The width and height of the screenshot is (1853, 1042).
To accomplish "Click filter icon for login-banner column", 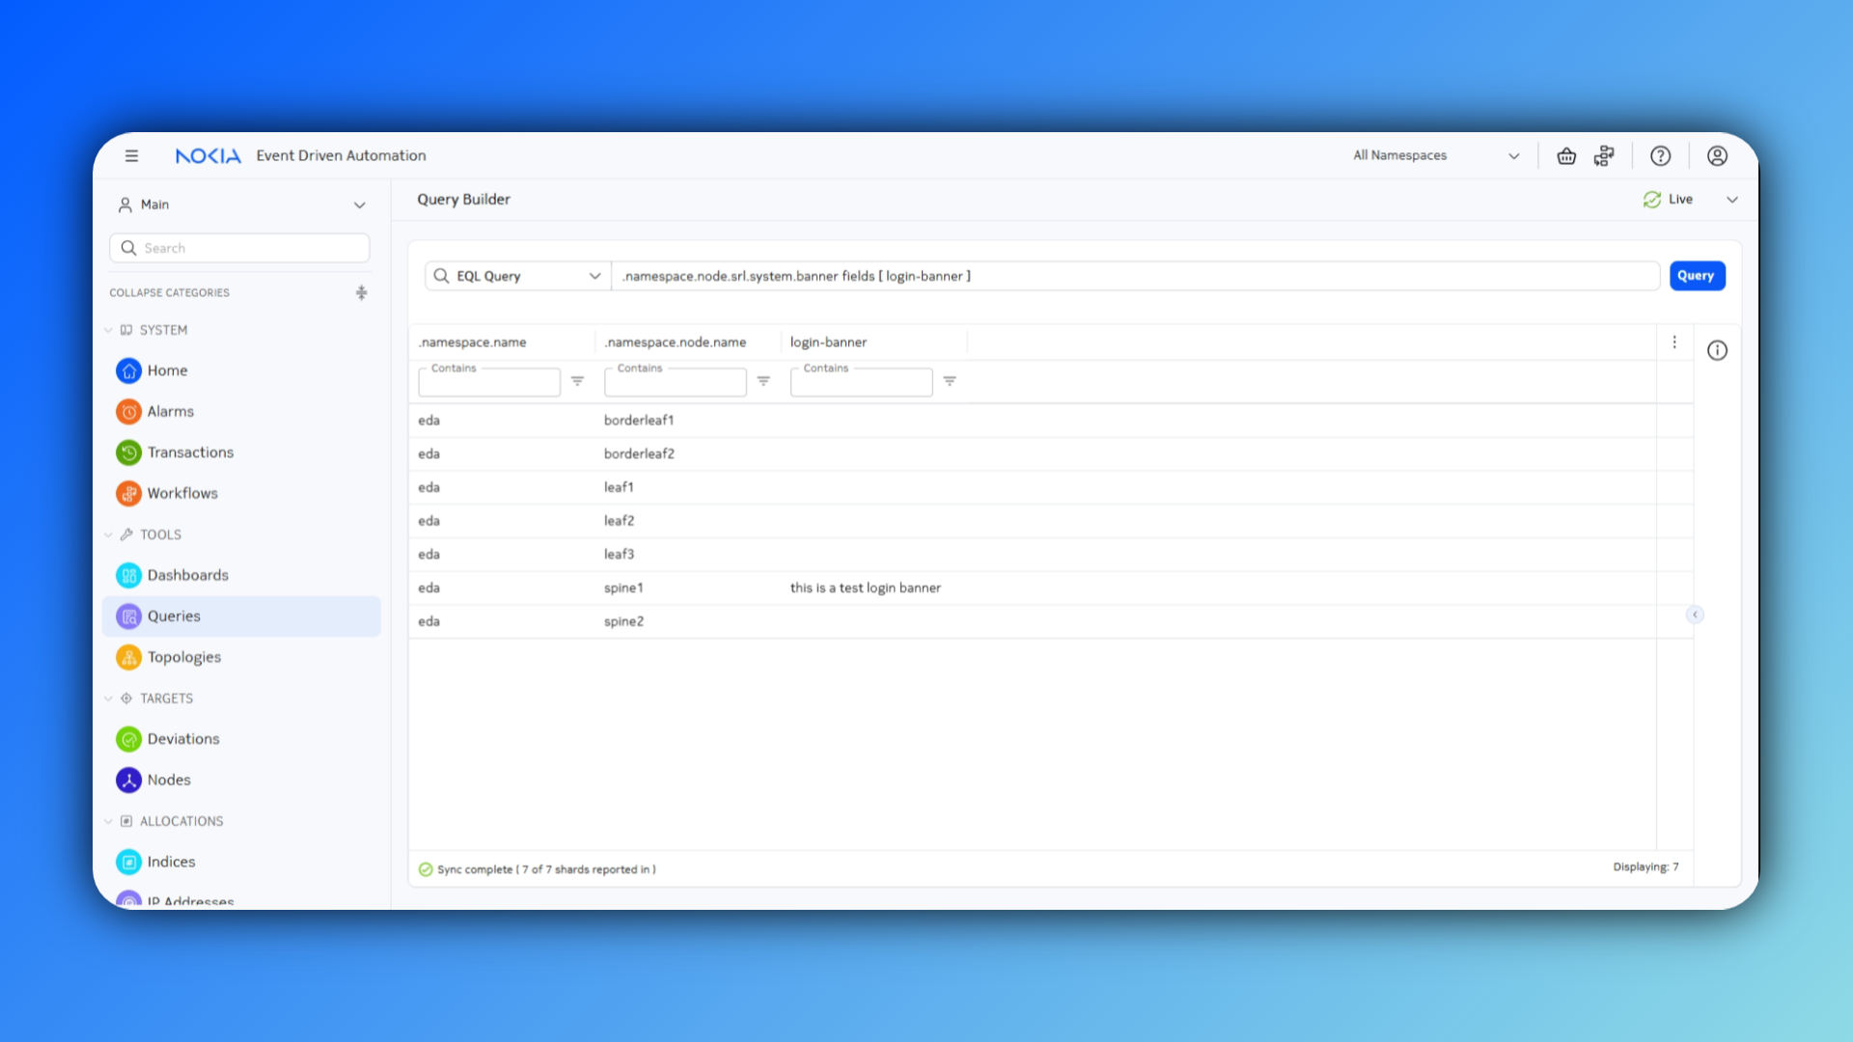I will click(950, 381).
